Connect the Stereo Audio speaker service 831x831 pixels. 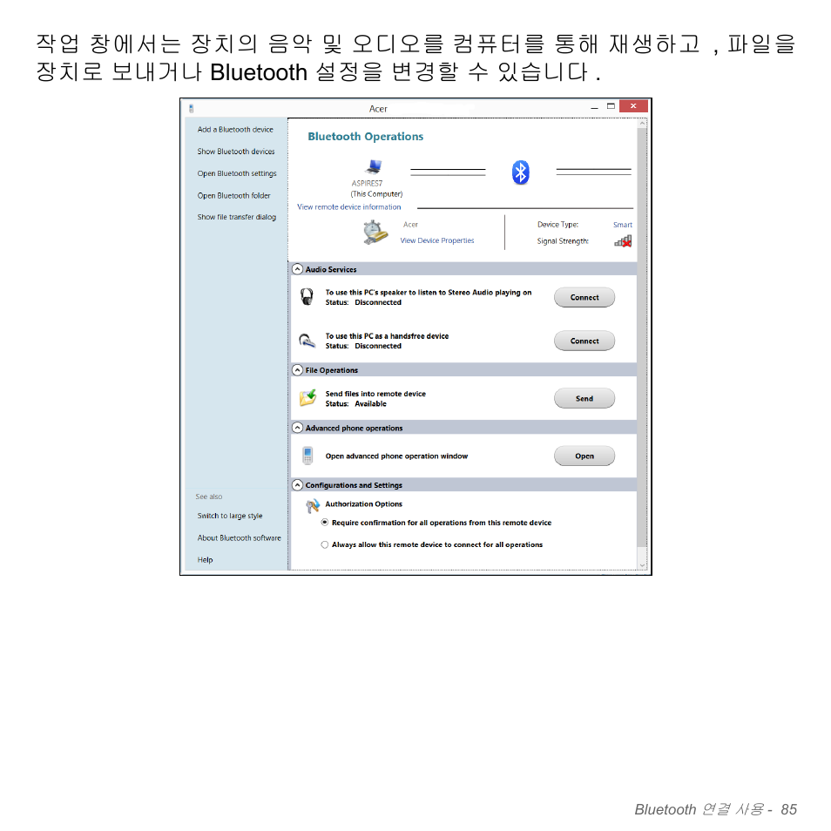(584, 297)
